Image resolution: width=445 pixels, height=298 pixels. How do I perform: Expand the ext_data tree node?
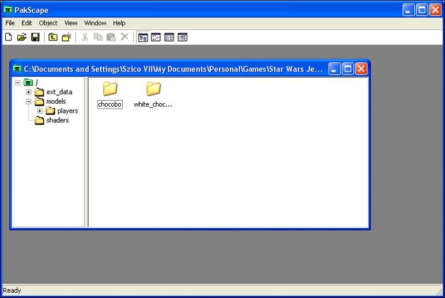click(29, 92)
